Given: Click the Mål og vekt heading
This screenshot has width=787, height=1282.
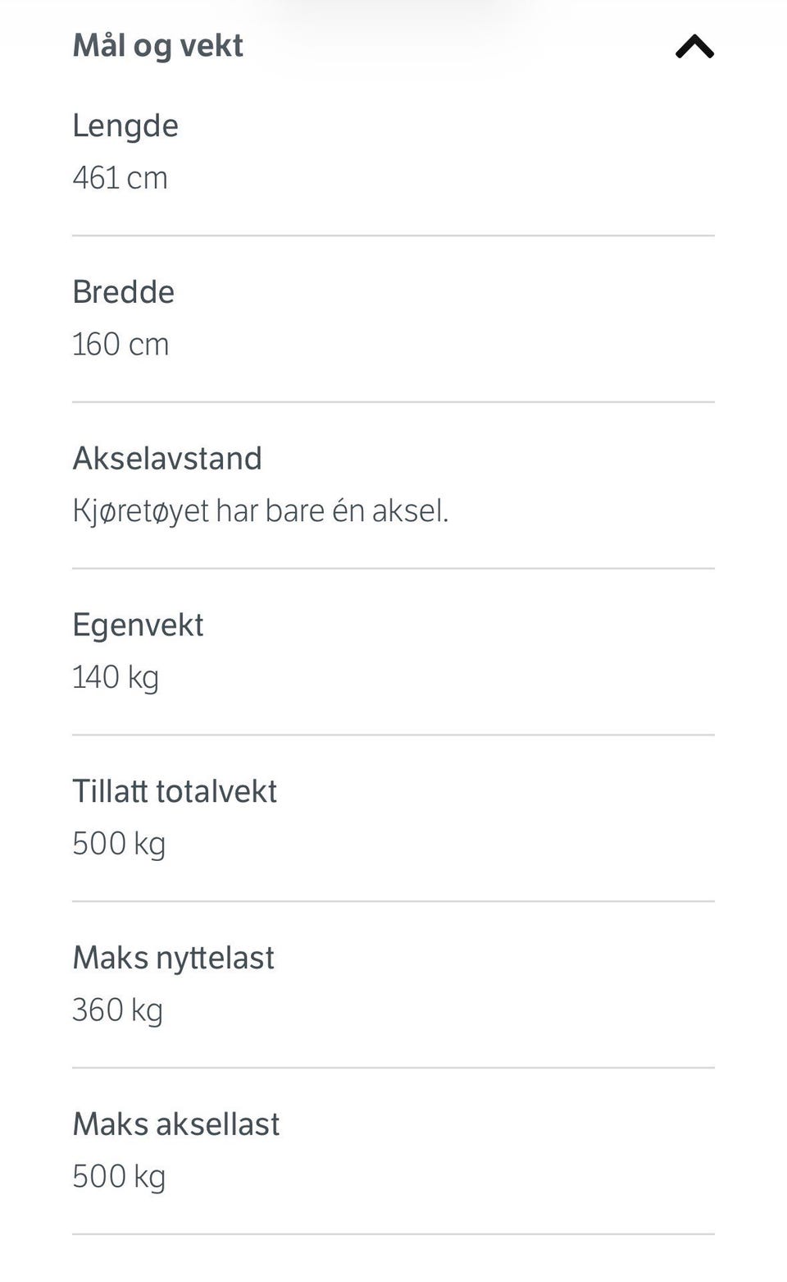Looking at the screenshot, I should (x=158, y=46).
